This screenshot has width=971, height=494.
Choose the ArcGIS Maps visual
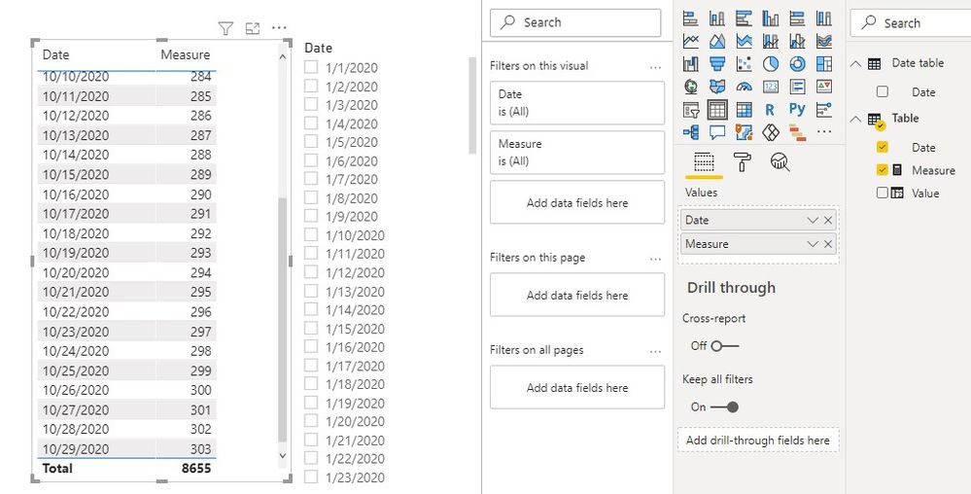(x=744, y=132)
